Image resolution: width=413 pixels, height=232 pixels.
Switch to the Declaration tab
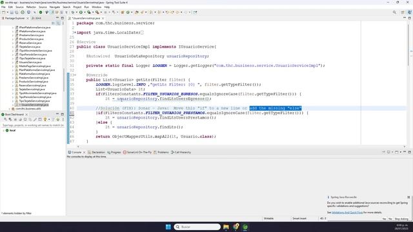coord(96,152)
